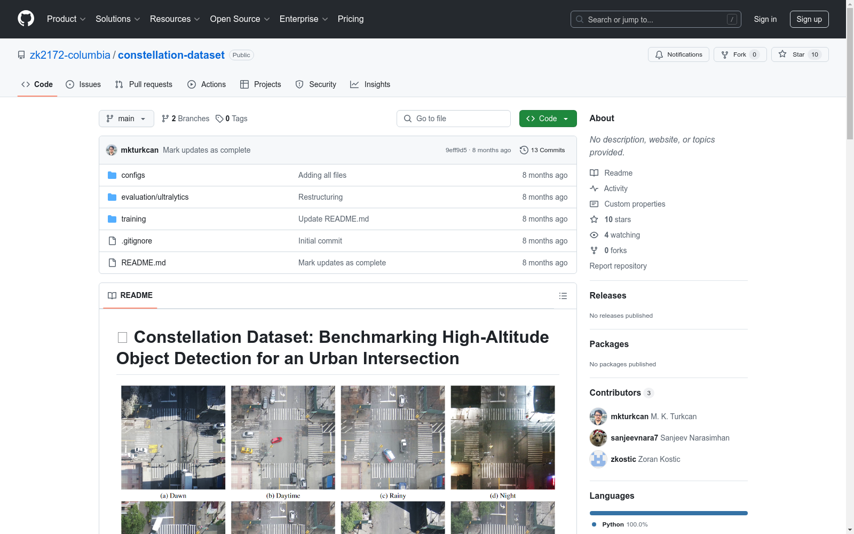This screenshot has width=854, height=534.
Task: Click the README.md file icon
Action: (112, 263)
